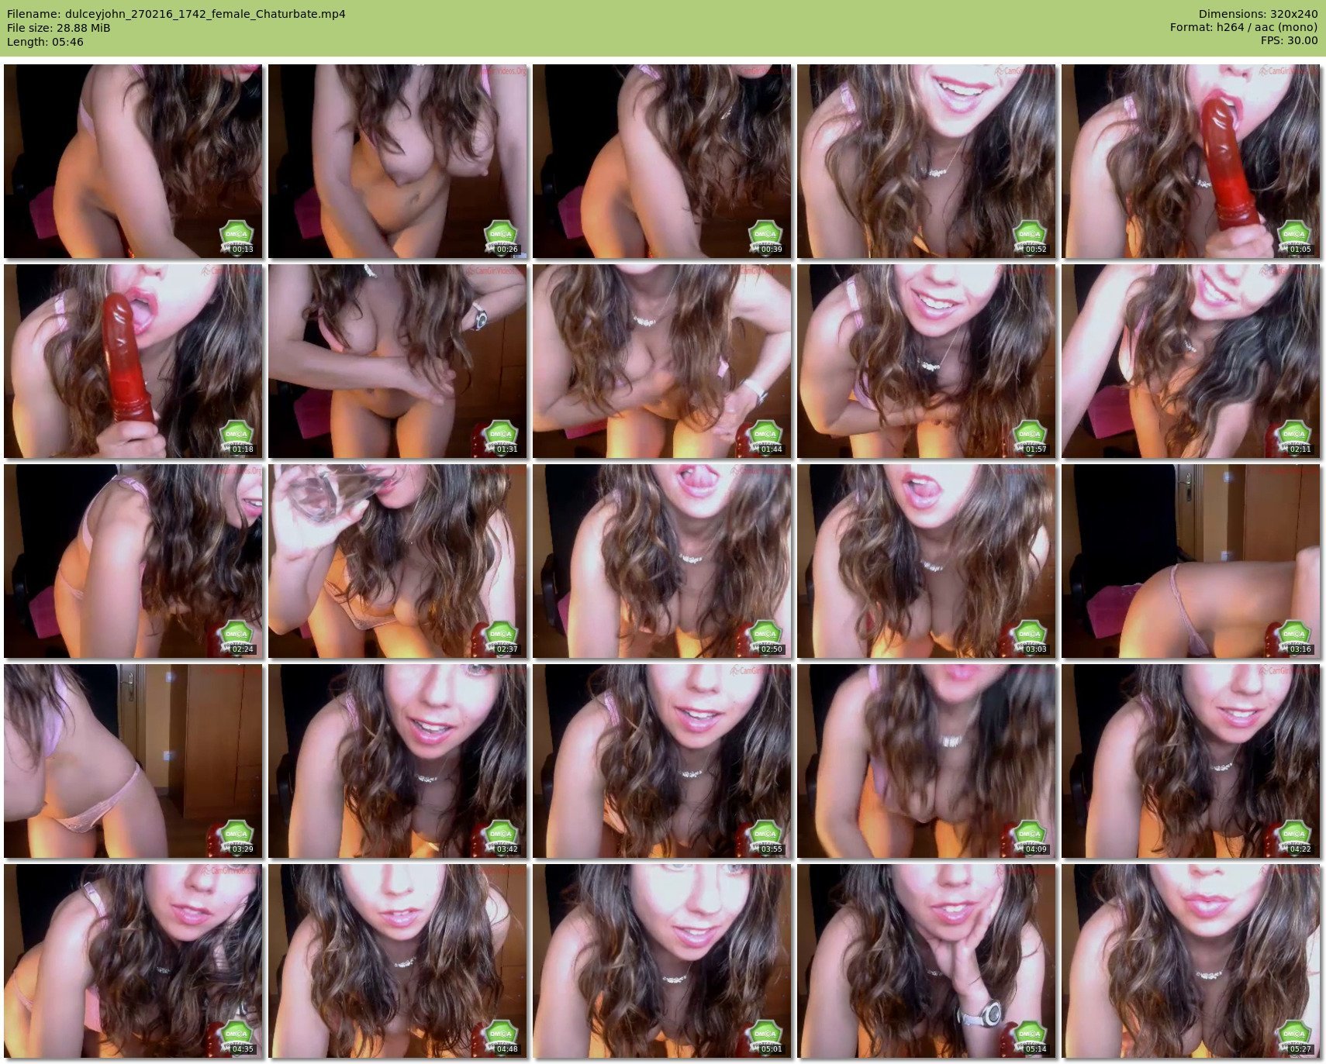Screen dimensions: 1326x1064
Task: Pick the frame timestamped 04:35
Action: (133, 960)
